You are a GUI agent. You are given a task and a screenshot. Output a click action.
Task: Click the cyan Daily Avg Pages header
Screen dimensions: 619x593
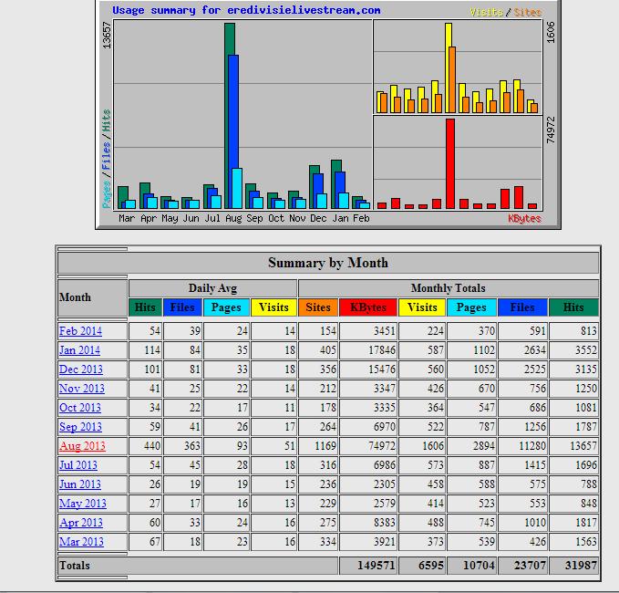coord(226,307)
